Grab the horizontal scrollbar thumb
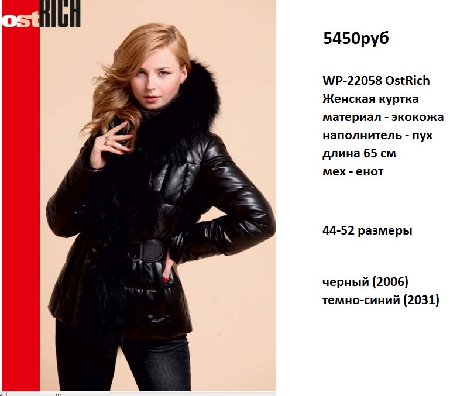450x396 pixels. click(59, 394)
